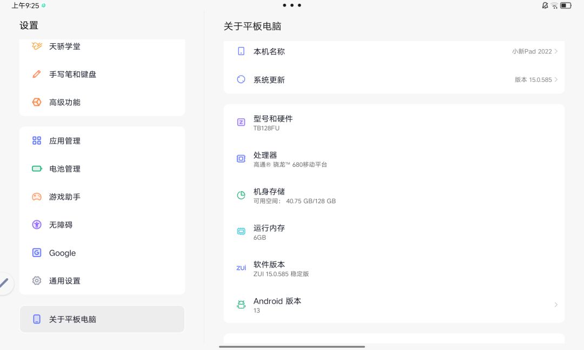The height and width of the screenshot is (350, 584).
Task: Tap the refresh icon beside 系统更新
Action: coord(241,79)
